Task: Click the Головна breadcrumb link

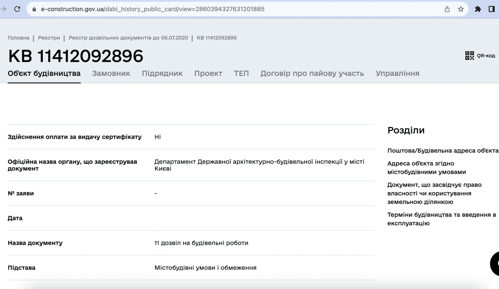Action: (19, 38)
